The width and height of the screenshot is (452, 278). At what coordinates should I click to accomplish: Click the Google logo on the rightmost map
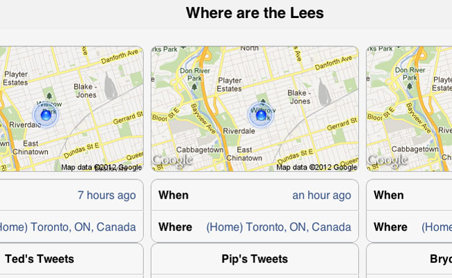[388, 161]
